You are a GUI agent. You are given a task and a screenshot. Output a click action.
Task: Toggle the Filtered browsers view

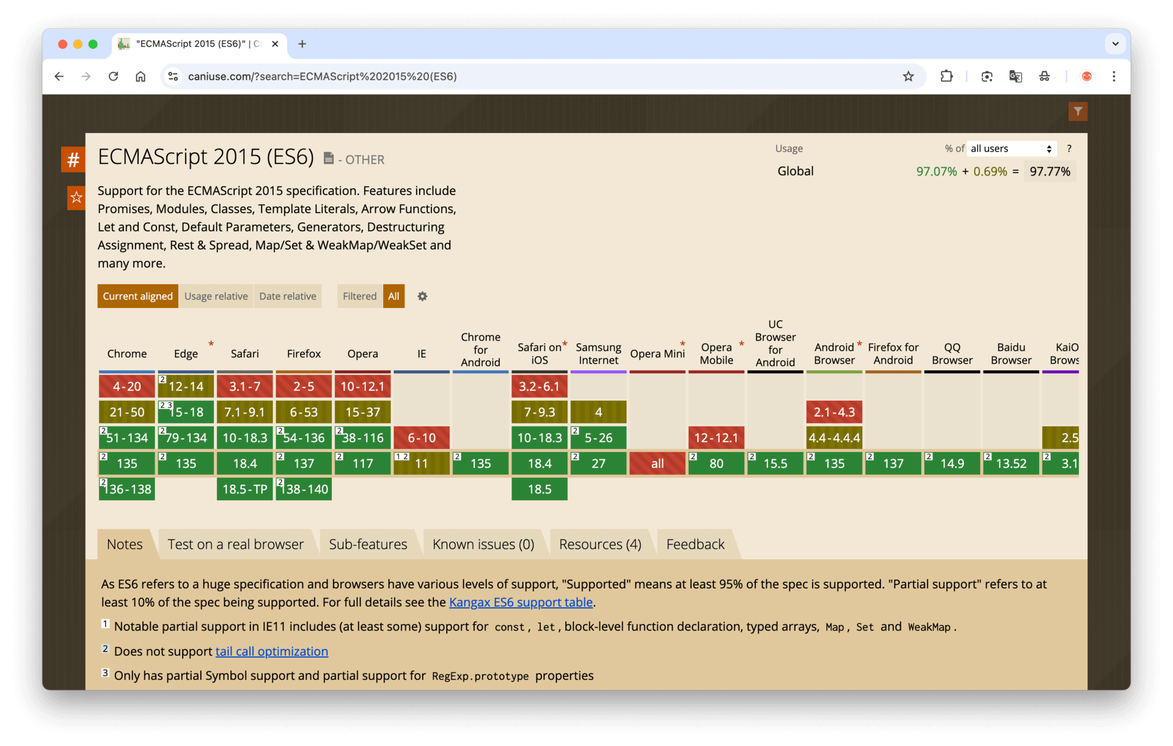tap(359, 296)
